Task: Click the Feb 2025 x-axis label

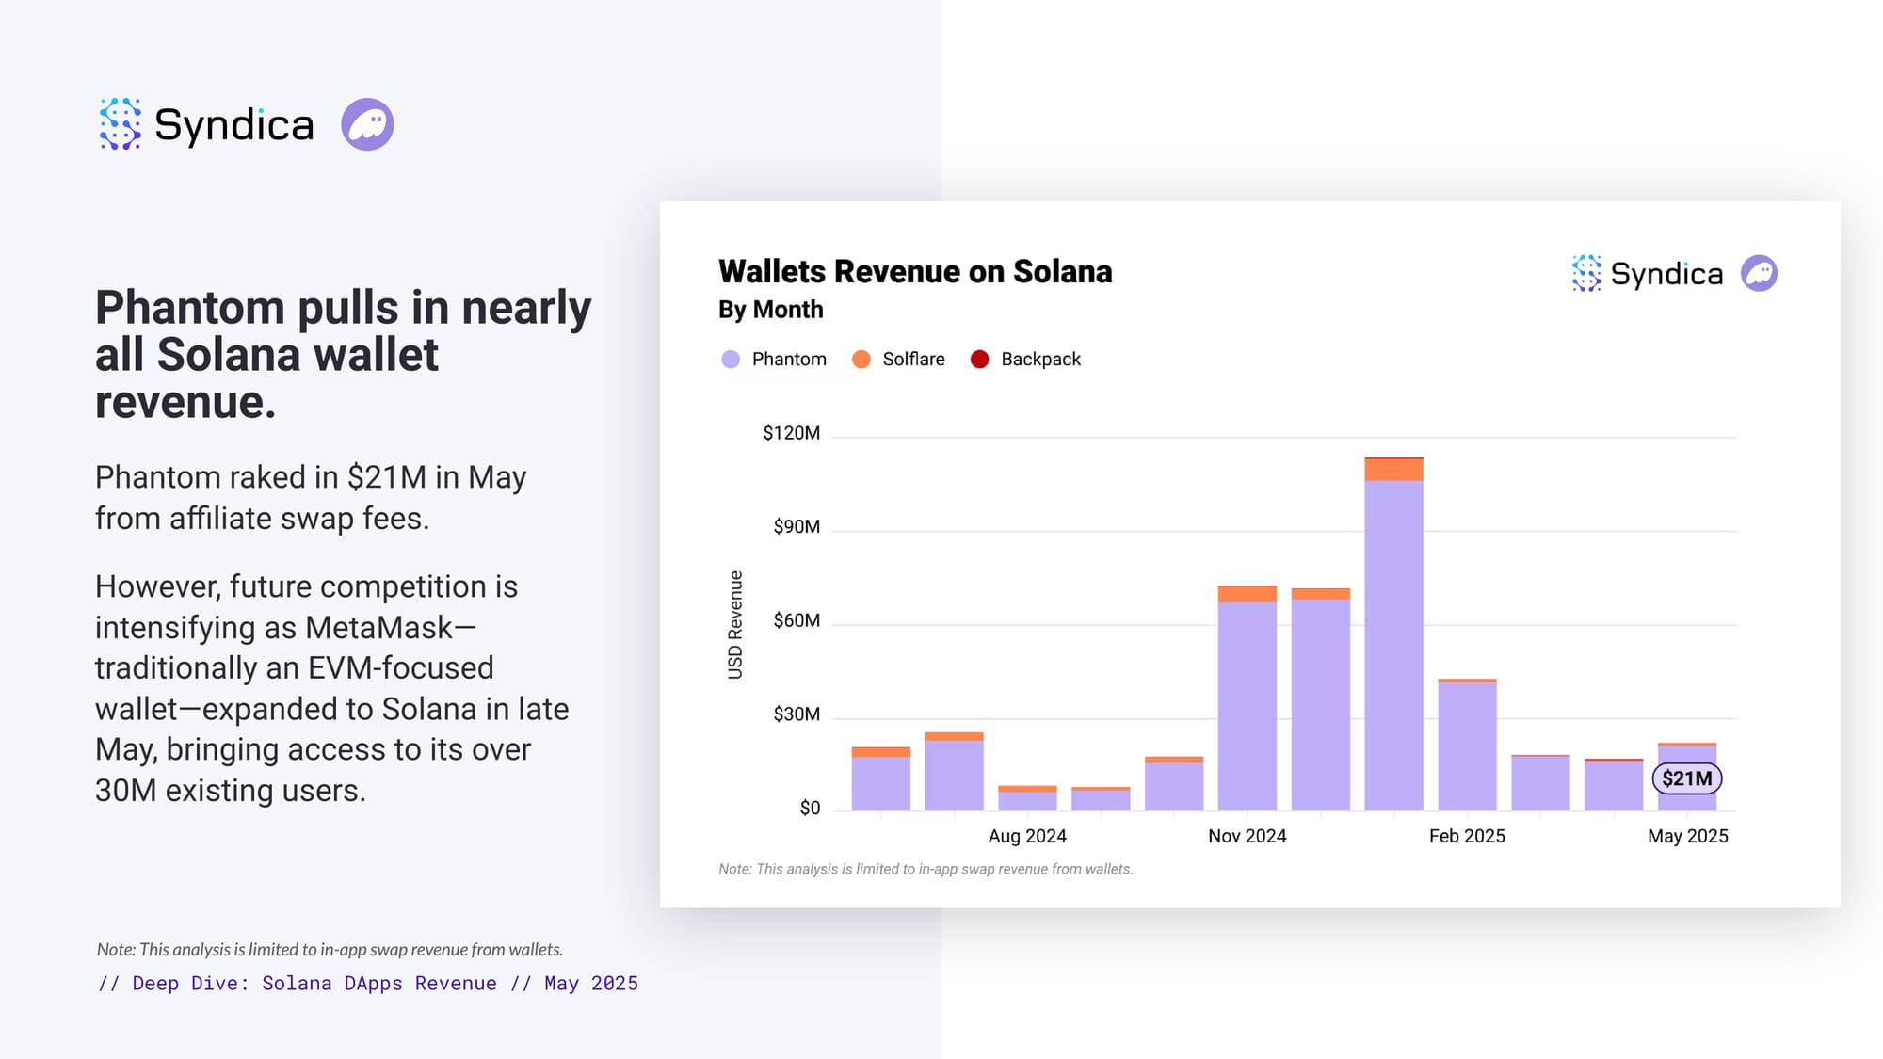Action: pyautogui.click(x=1467, y=836)
